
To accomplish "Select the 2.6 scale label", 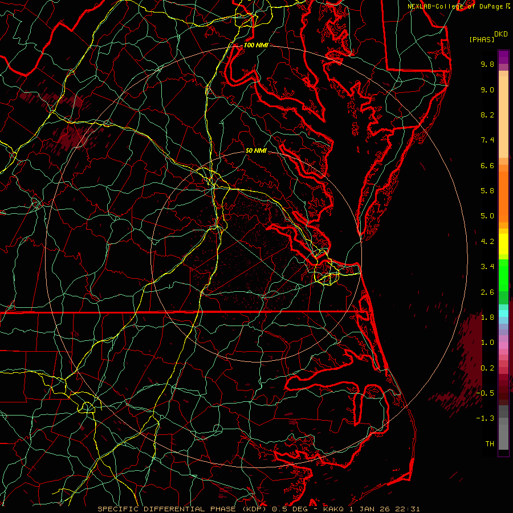I will coord(487,292).
